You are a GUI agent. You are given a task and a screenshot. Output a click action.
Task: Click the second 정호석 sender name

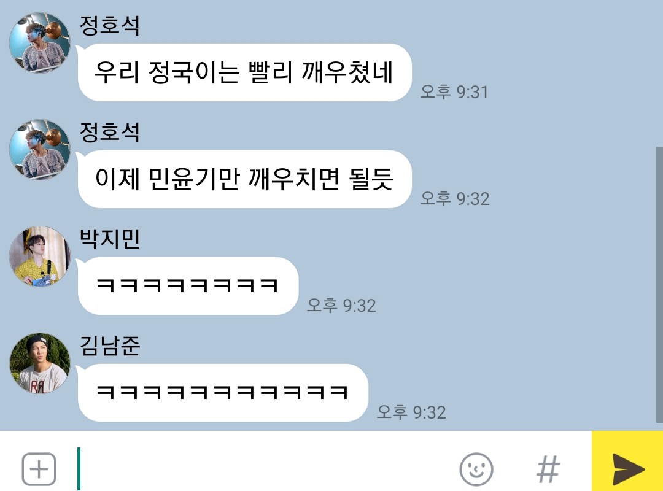(109, 132)
